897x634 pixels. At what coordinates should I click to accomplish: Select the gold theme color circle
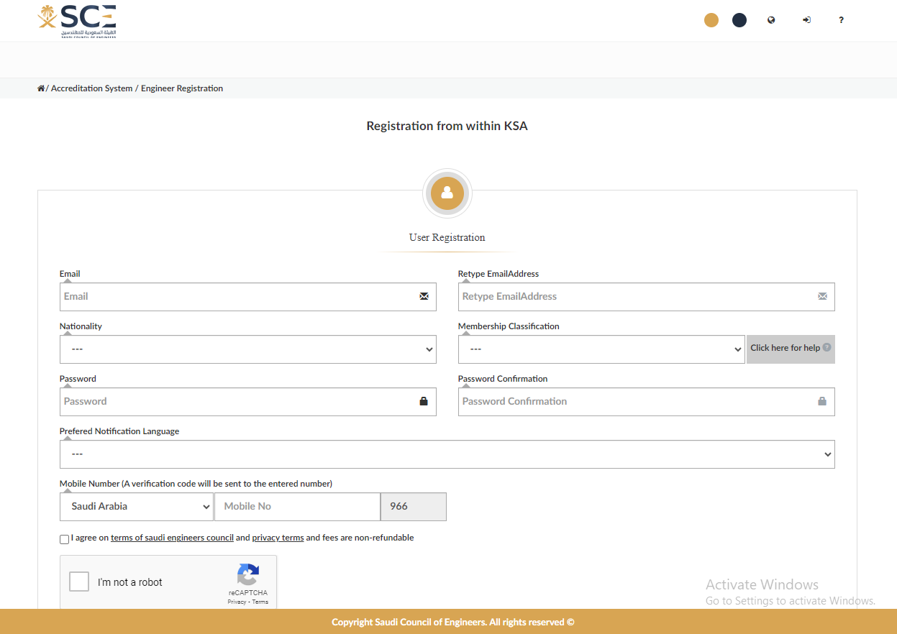coord(711,19)
